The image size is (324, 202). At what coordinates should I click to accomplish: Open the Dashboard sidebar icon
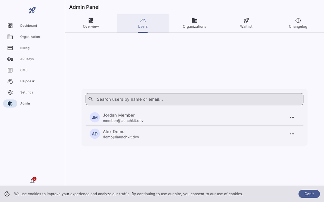pyautogui.click(x=10, y=26)
